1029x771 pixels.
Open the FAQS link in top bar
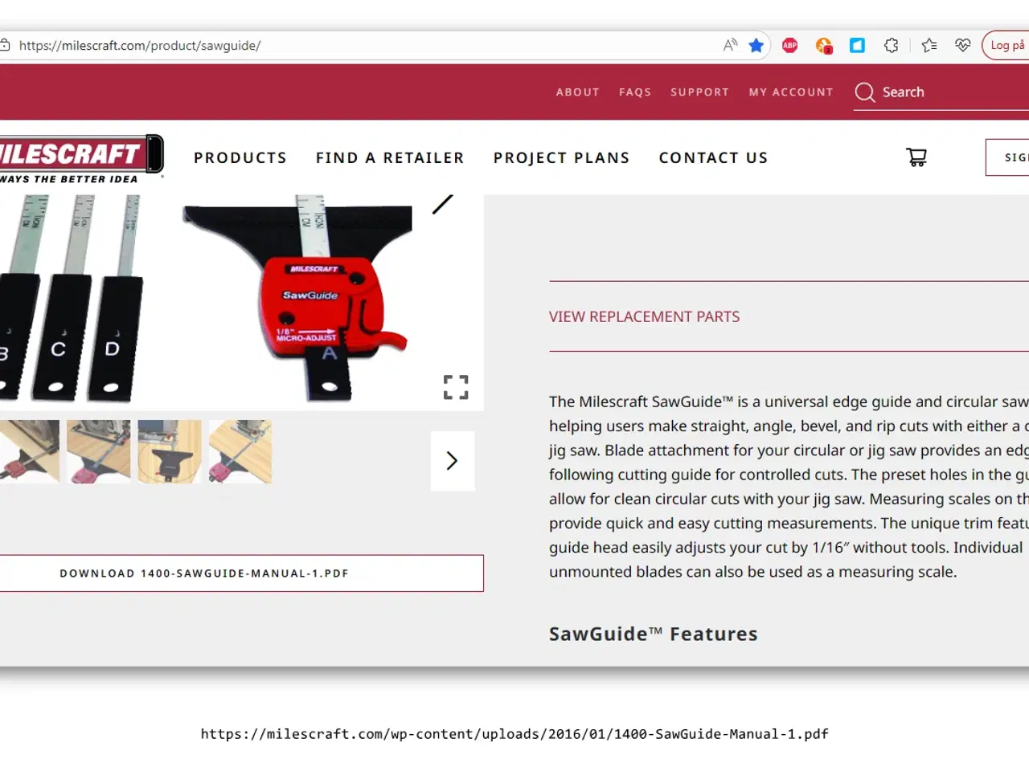point(635,92)
